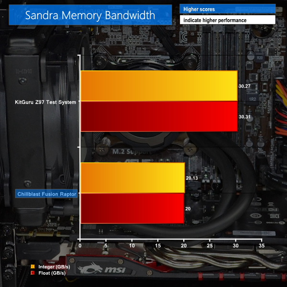This screenshot has height=287, width=287.
Task: Click axis tick label 30
Action: [x=236, y=246]
